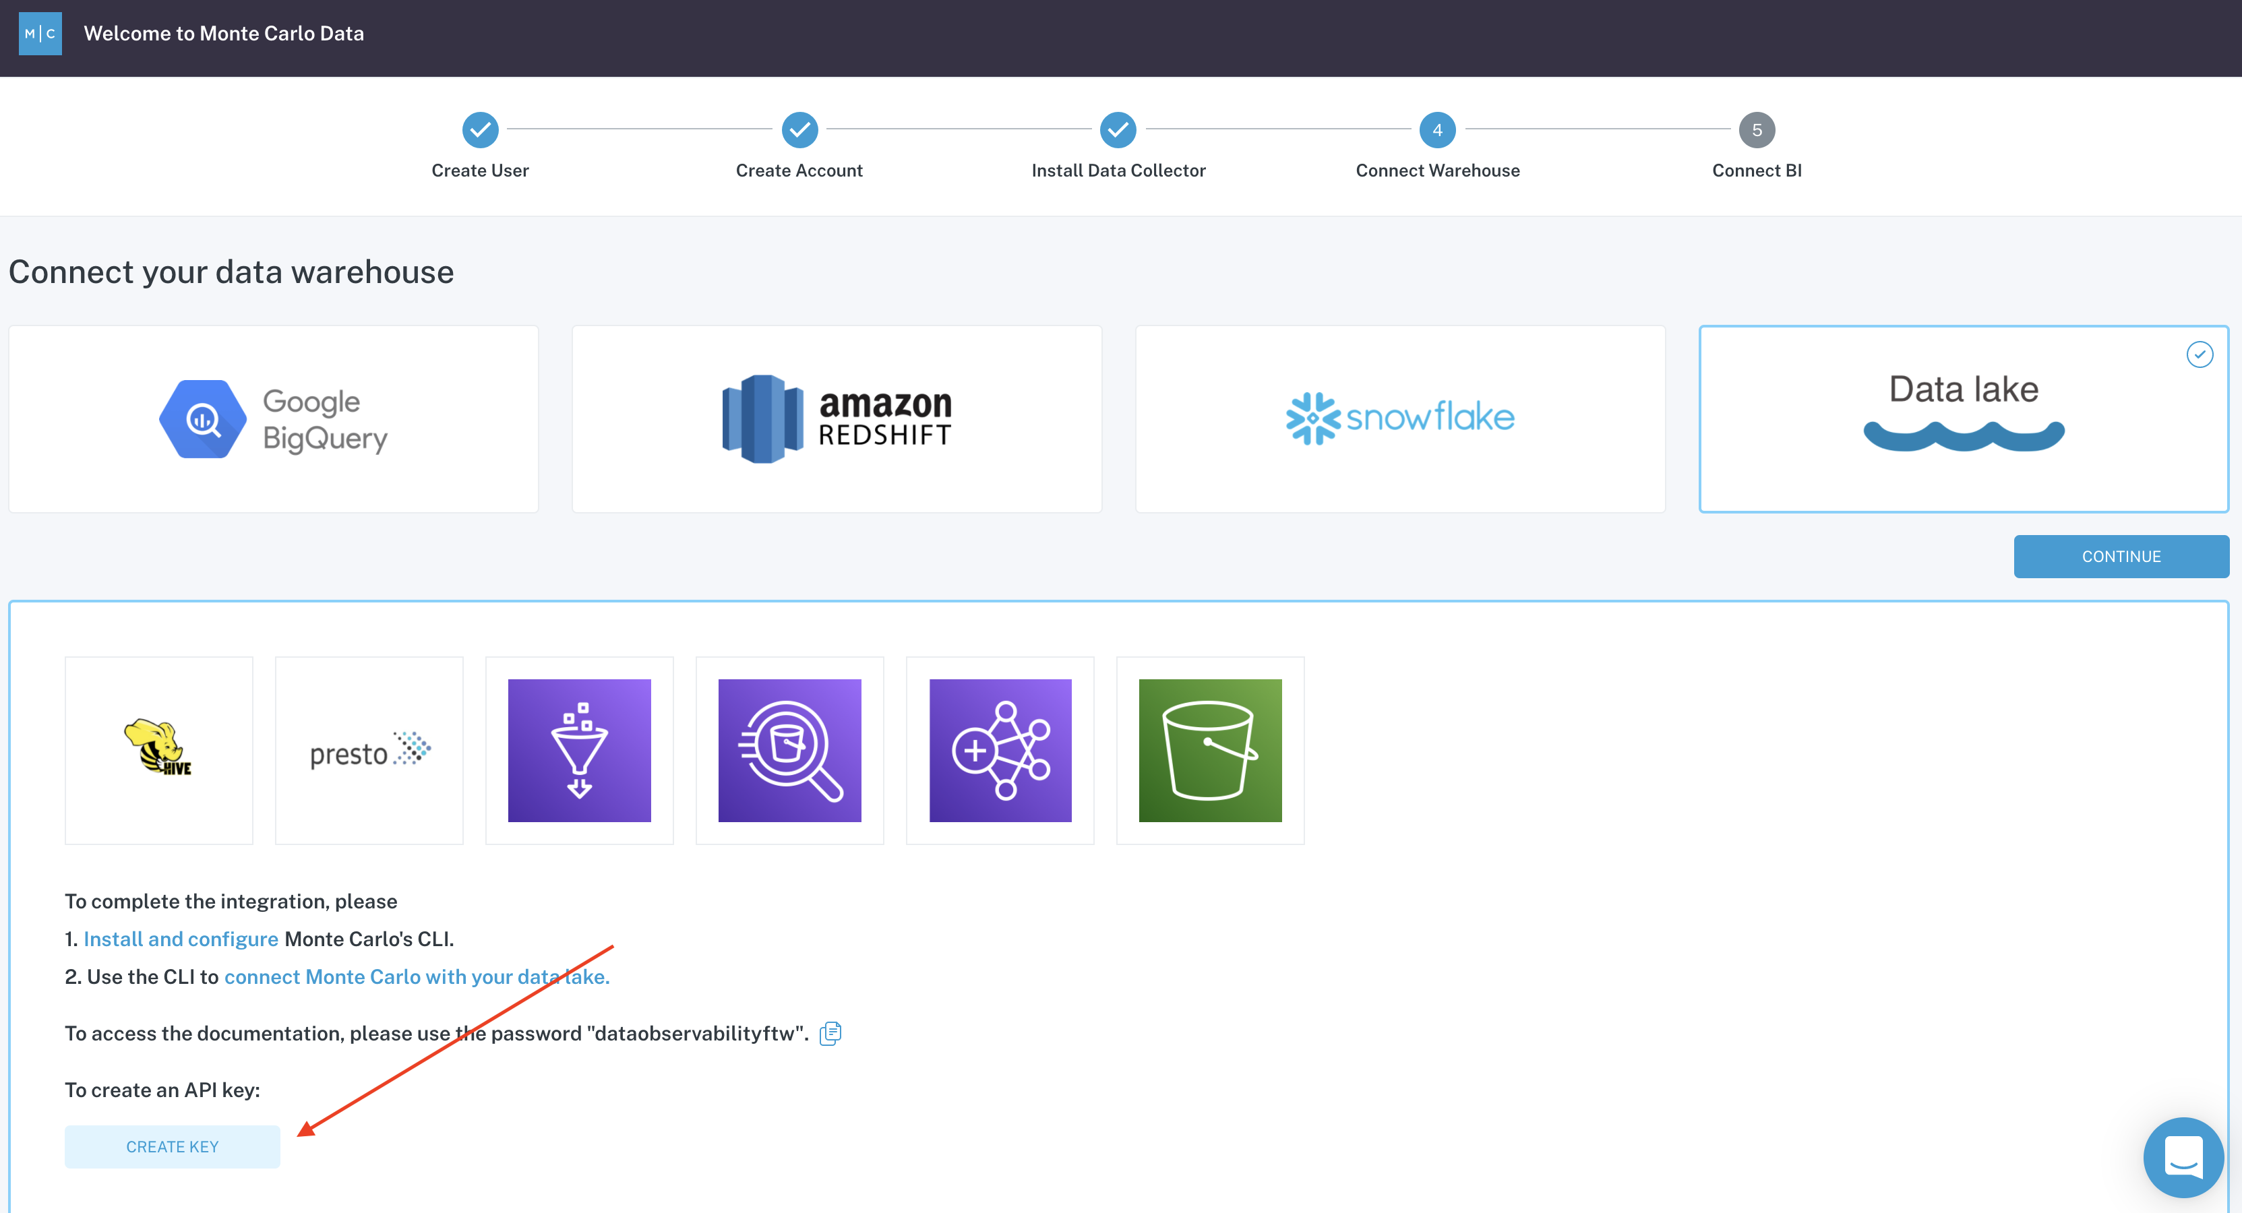Click the CREATE KEY button
Viewport: 2242px width, 1213px height.
pos(173,1146)
